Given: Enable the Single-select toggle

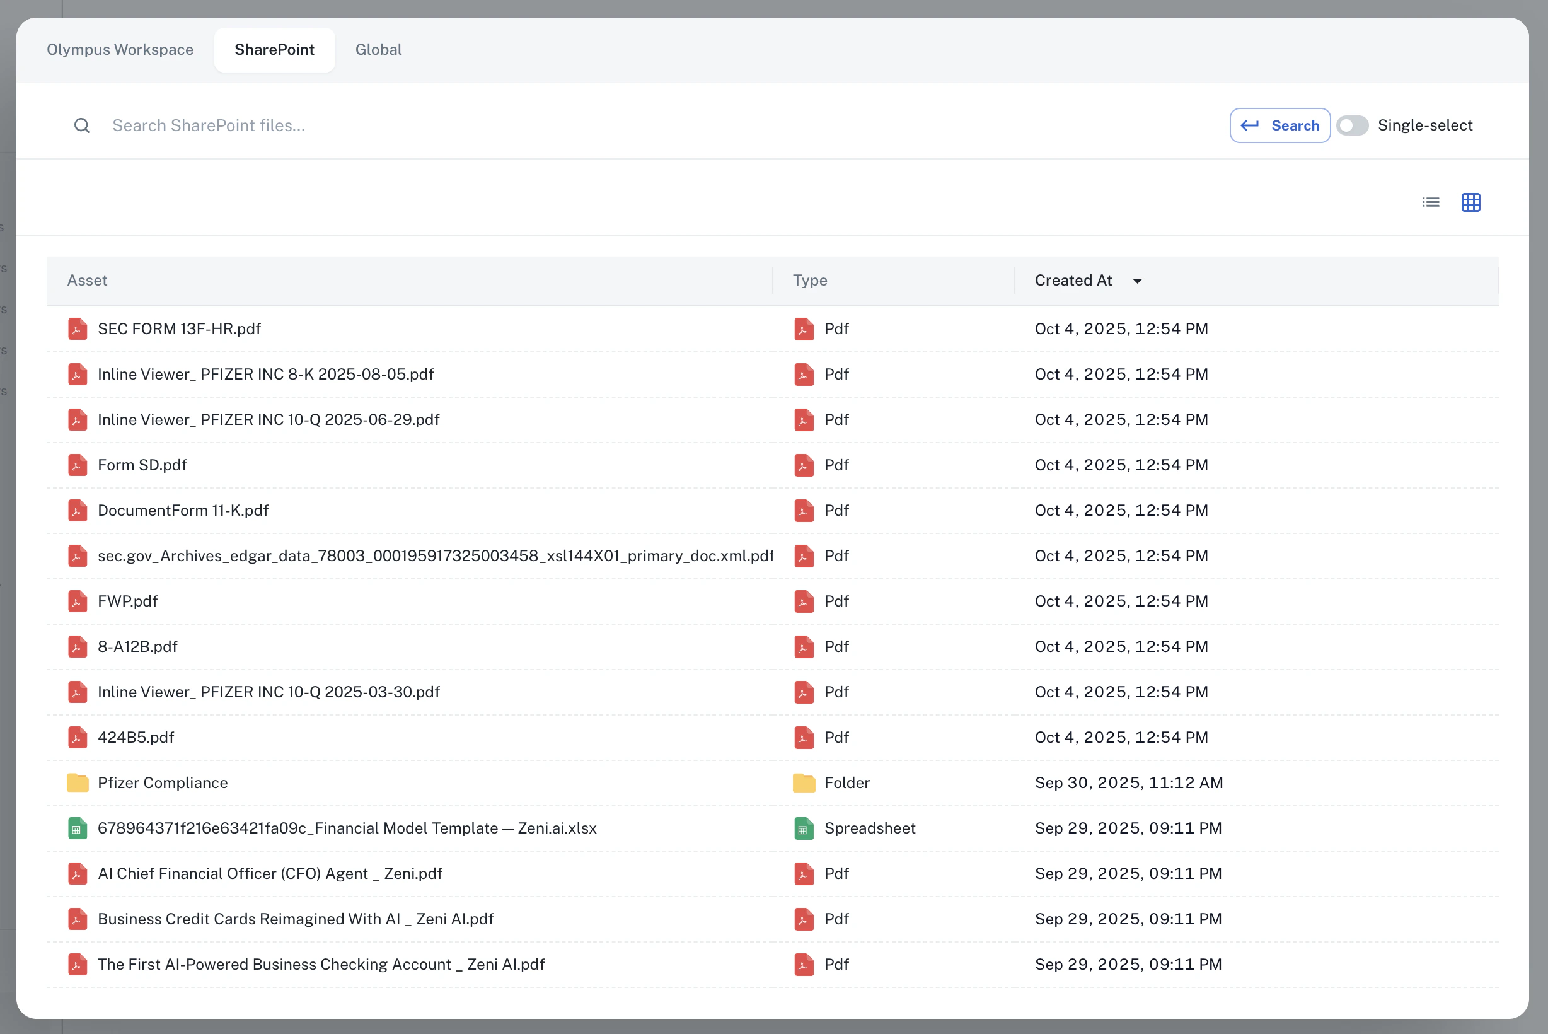Looking at the screenshot, I should 1352,125.
